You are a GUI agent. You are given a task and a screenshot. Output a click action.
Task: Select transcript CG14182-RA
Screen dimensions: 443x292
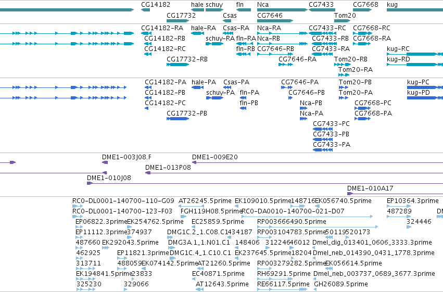click(x=162, y=28)
